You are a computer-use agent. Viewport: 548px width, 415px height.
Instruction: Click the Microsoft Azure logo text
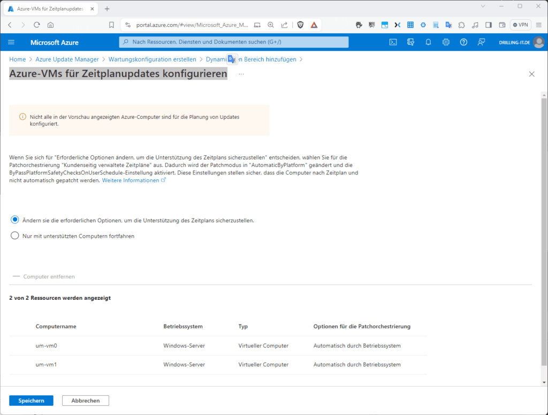point(55,42)
